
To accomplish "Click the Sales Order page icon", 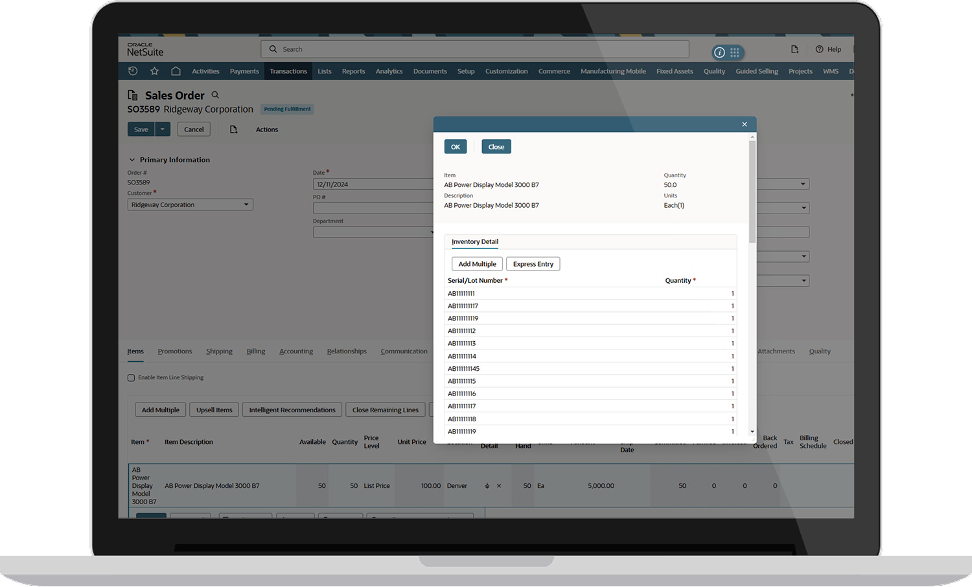I will pos(132,95).
